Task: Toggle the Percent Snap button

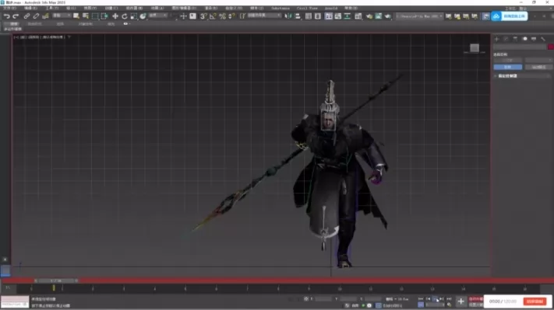Action: (222, 16)
